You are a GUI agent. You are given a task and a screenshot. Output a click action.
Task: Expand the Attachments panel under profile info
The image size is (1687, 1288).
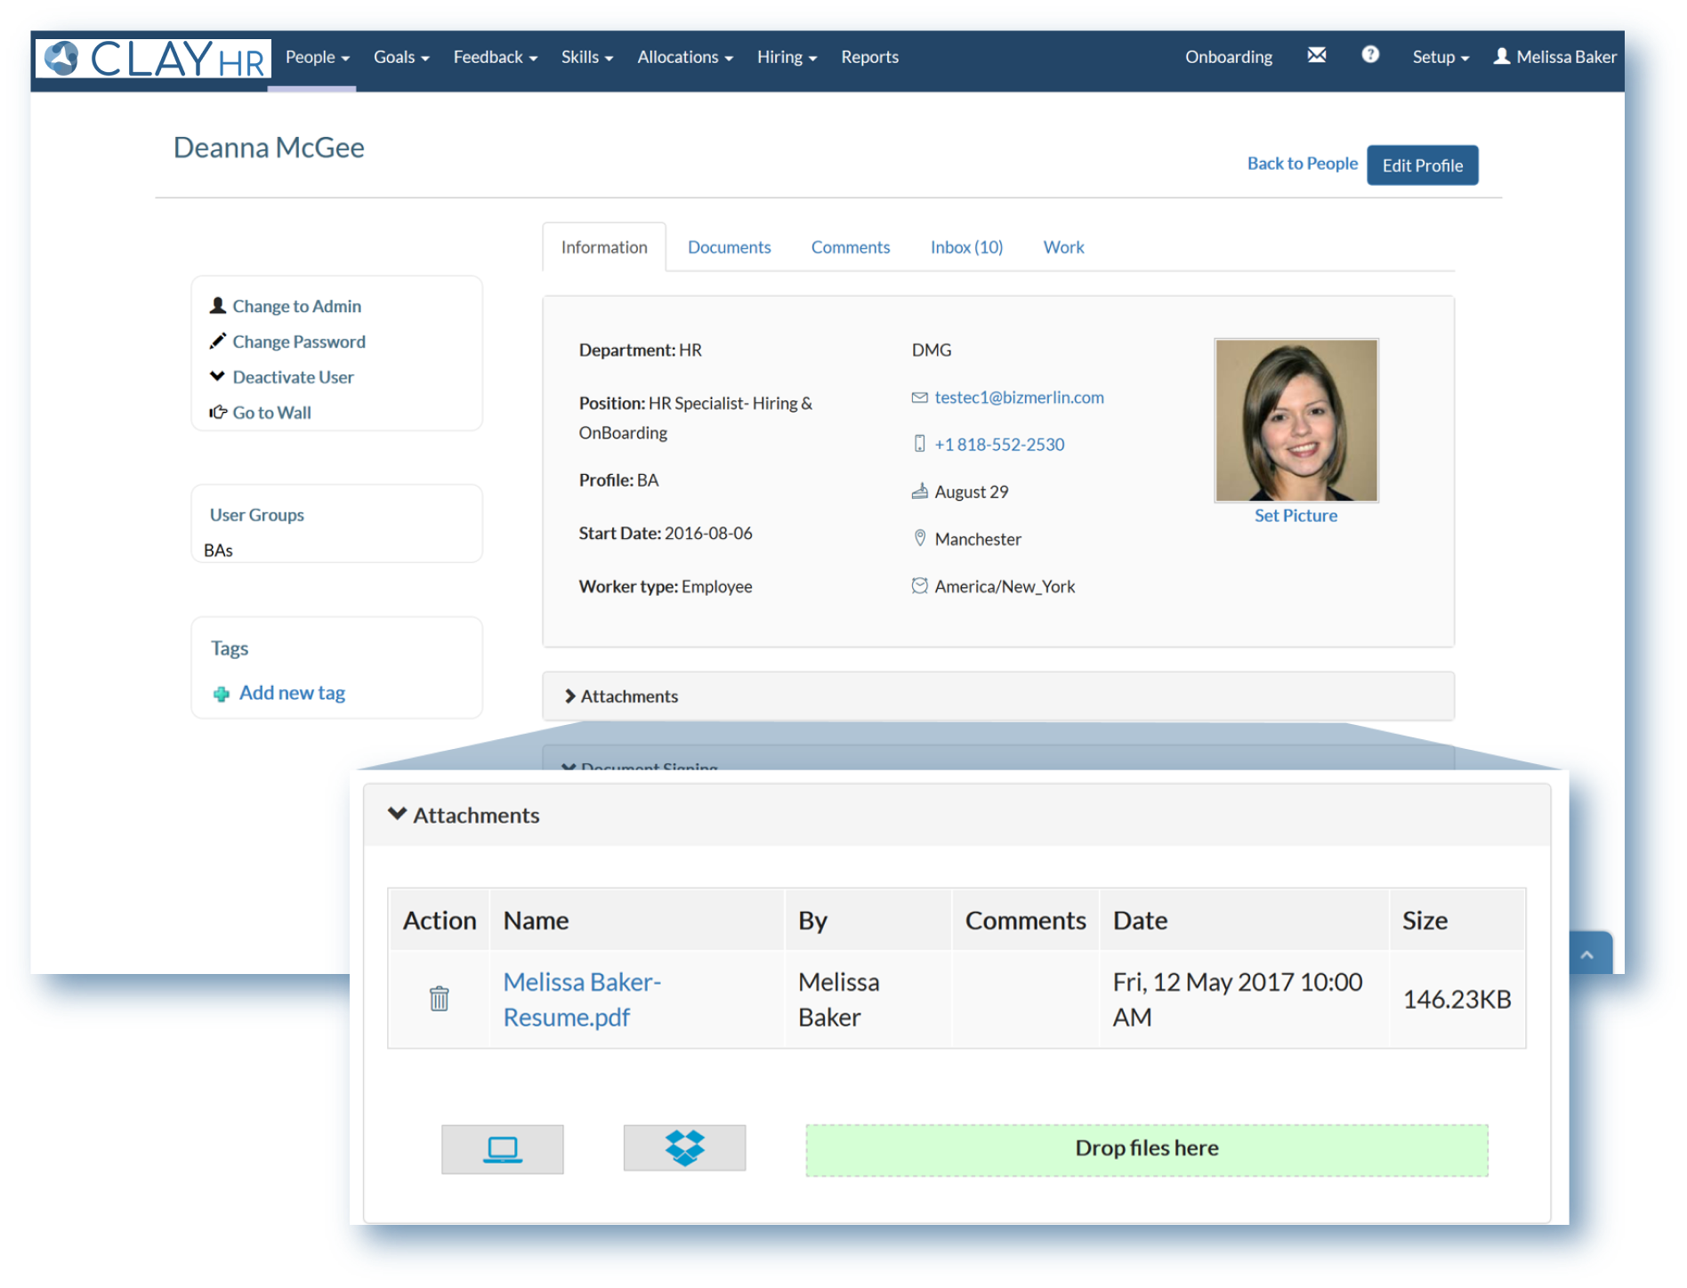pos(621,696)
